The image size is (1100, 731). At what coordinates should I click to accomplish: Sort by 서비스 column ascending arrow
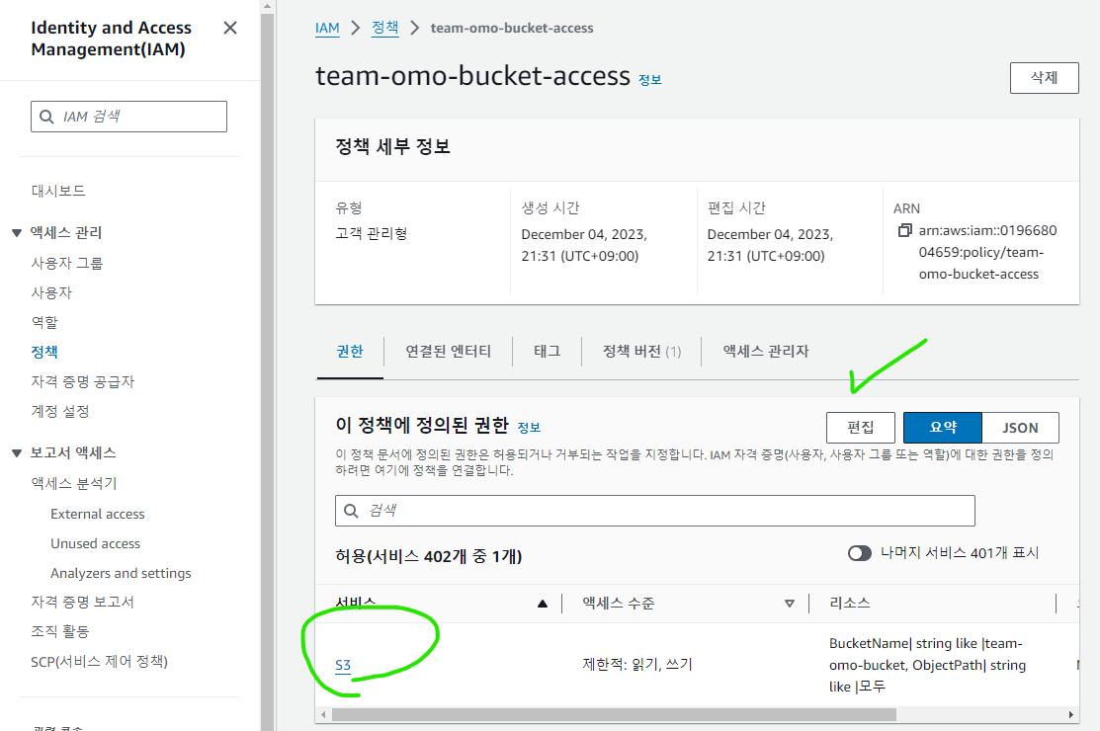(x=543, y=604)
